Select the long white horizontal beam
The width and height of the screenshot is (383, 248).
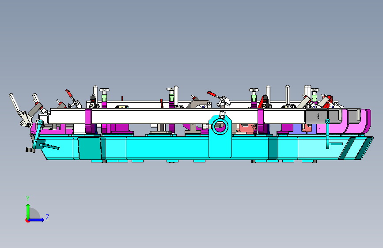(x=177, y=116)
